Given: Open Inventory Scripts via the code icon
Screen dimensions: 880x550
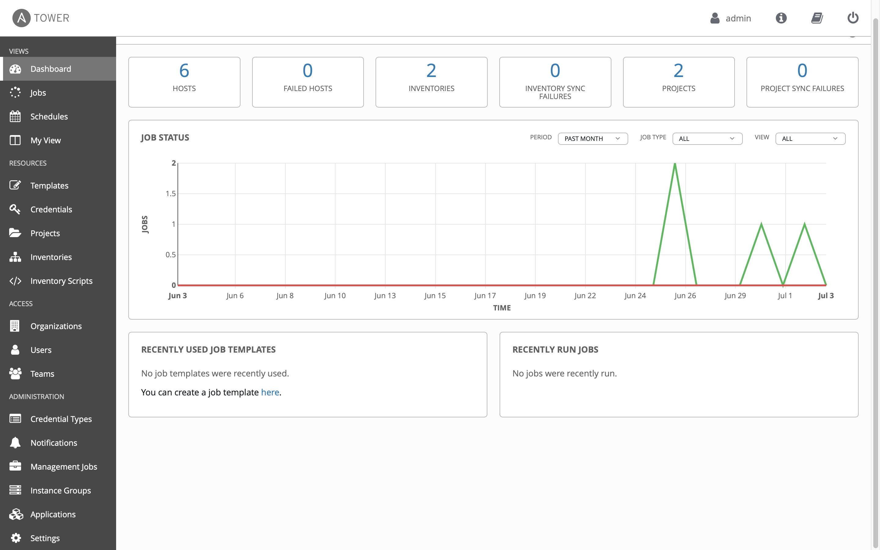Looking at the screenshot, I should [15, 280].
